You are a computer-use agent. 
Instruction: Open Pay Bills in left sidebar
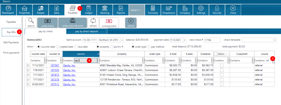(11, 32)
